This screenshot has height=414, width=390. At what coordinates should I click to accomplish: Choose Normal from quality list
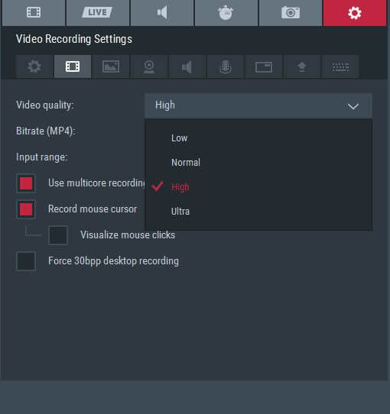point(186,163)
